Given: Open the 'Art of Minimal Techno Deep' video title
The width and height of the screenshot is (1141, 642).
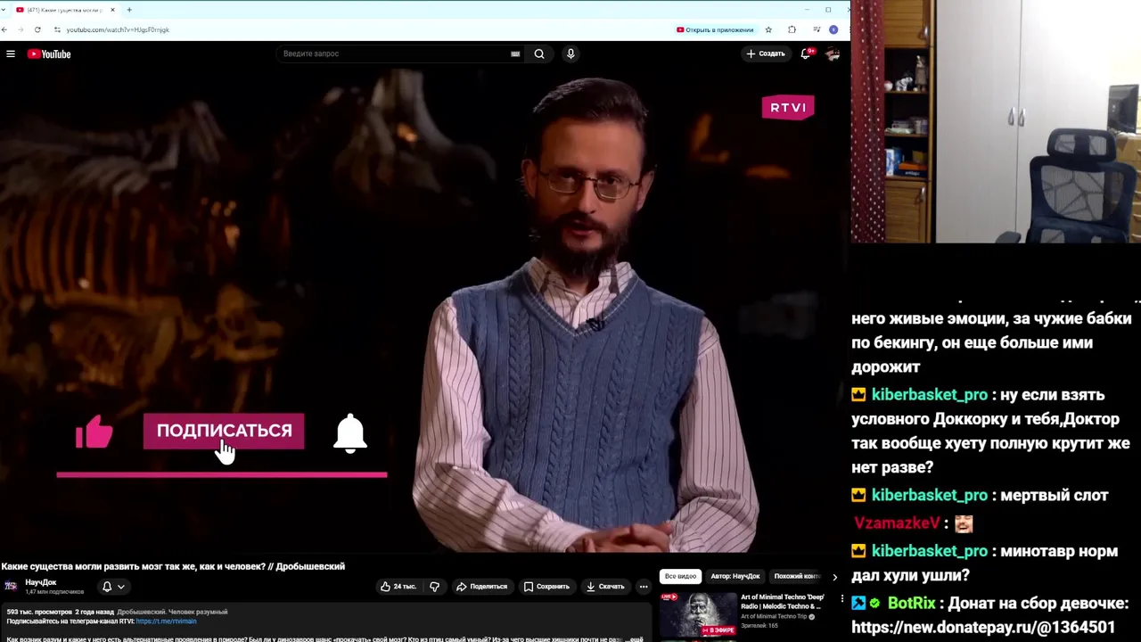Looking at the screenshot, I should [x=783, y=602].
